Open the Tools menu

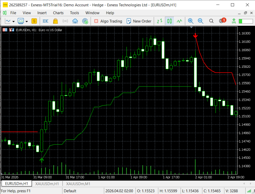click(74, 13)
